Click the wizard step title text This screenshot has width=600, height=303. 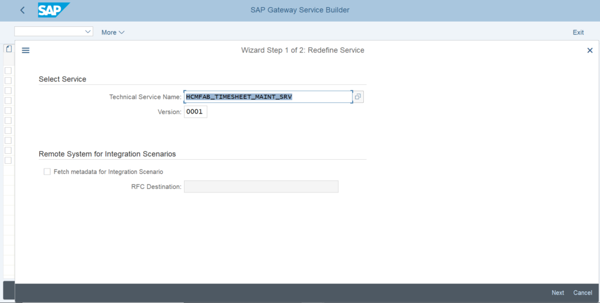coord(303,50)
